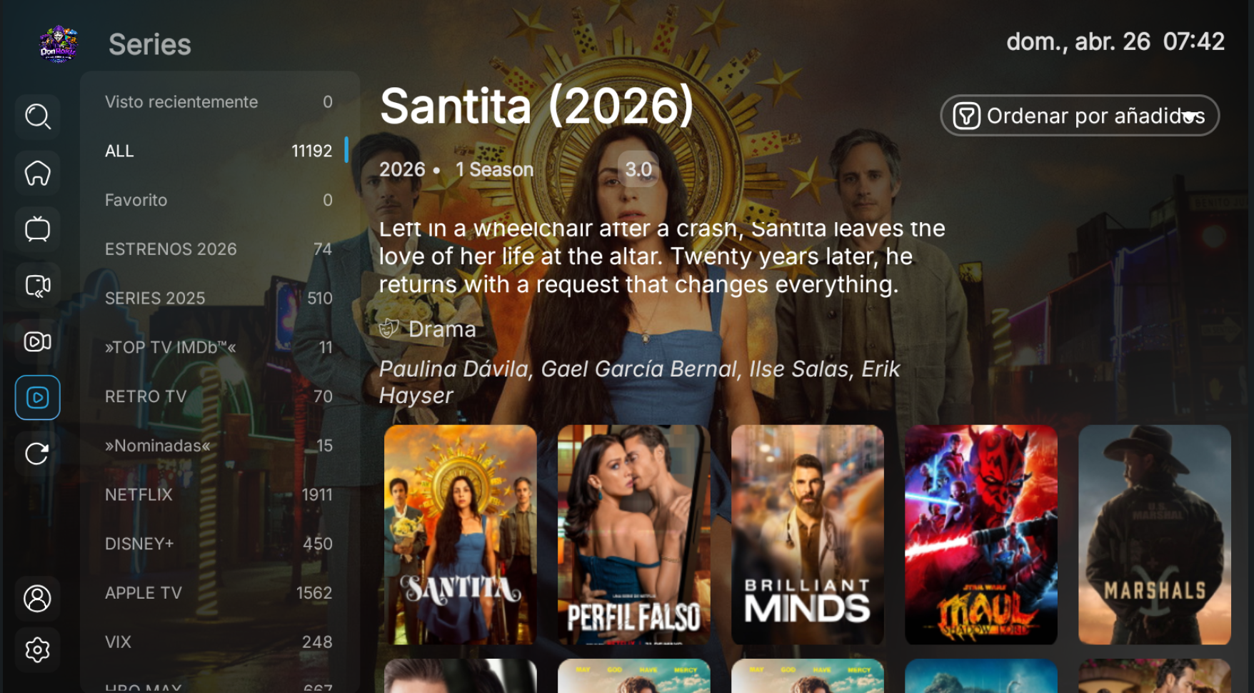Open Visto recientemente list
This screenshot has height=693, width=1254.
click(219, 102)
